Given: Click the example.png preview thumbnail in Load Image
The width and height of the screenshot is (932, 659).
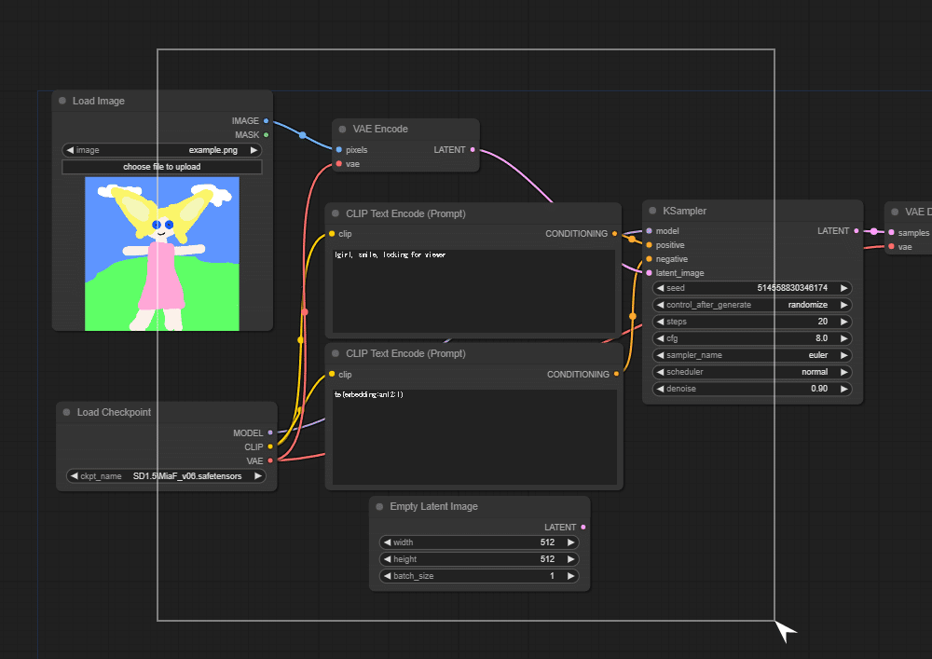Looking at the screenshot, I should (x=161, y=254).
